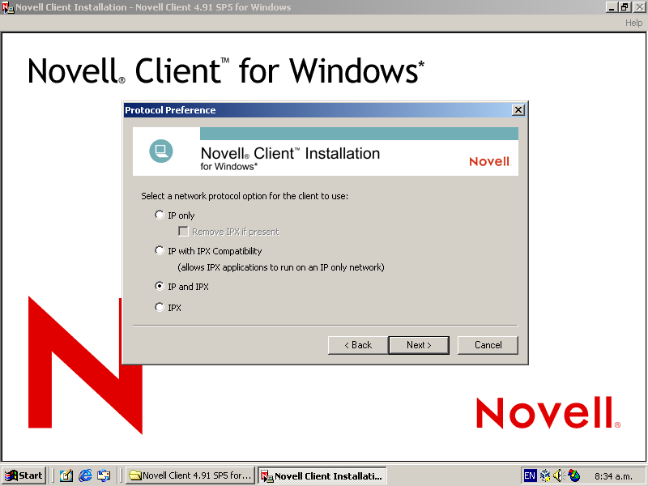
Task: Click the cube tray icon beside EN
Action: 545,475
